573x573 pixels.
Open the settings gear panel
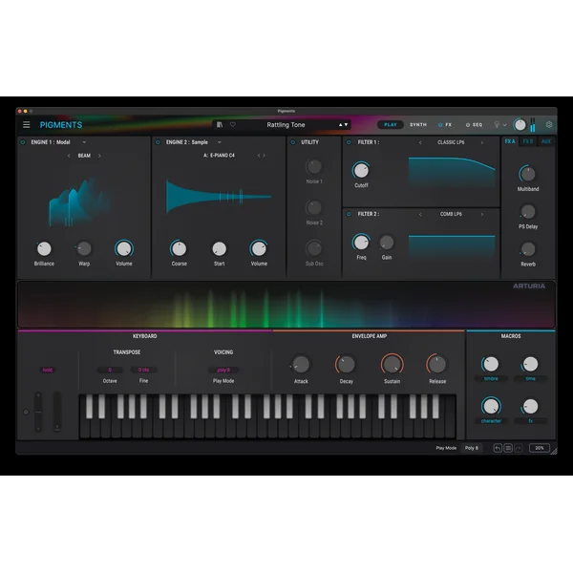coord(549,124)
